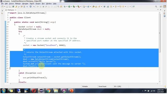Open the Debug dropdown arrow
Viewport: 167px width, 94px height.
(67, 7)
